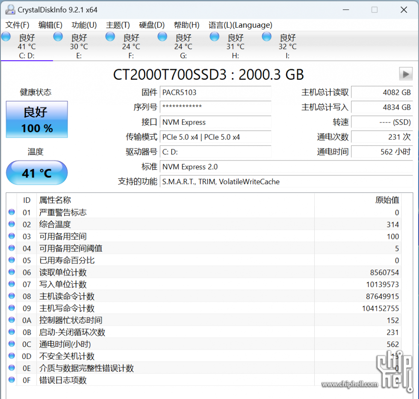This screenshot has height=399, width=419.
Task: Click the status dot for attribute 0F
Action: tap(12, 379)
